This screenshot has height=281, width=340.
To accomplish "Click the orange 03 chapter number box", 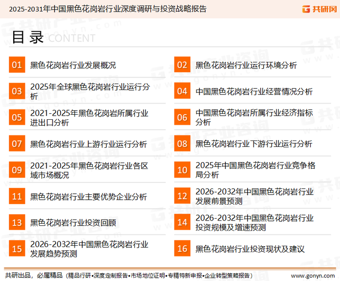I will pyautogui.click(x=17, y=91).
